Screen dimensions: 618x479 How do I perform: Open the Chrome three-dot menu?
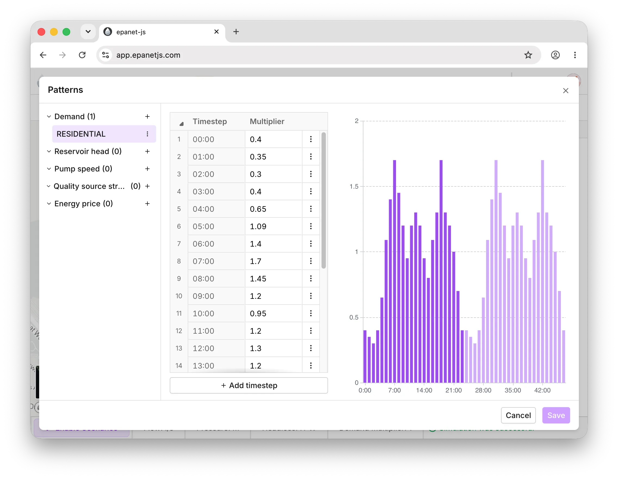click(x=575, y=55)
